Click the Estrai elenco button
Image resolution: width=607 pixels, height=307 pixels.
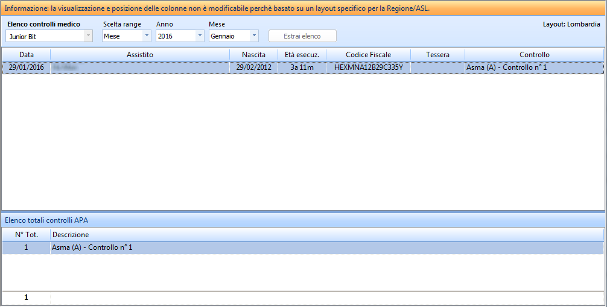click(x=302, y=36)
